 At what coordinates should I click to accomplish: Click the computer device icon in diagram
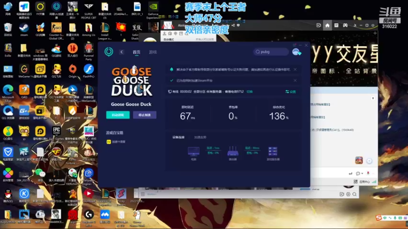coord(194,151)
